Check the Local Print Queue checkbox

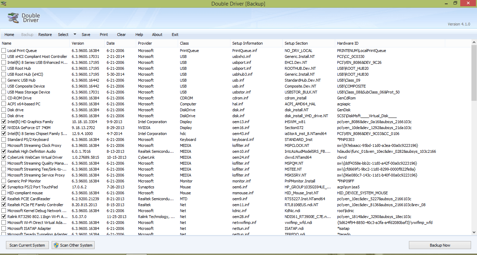tap(4, 51)
